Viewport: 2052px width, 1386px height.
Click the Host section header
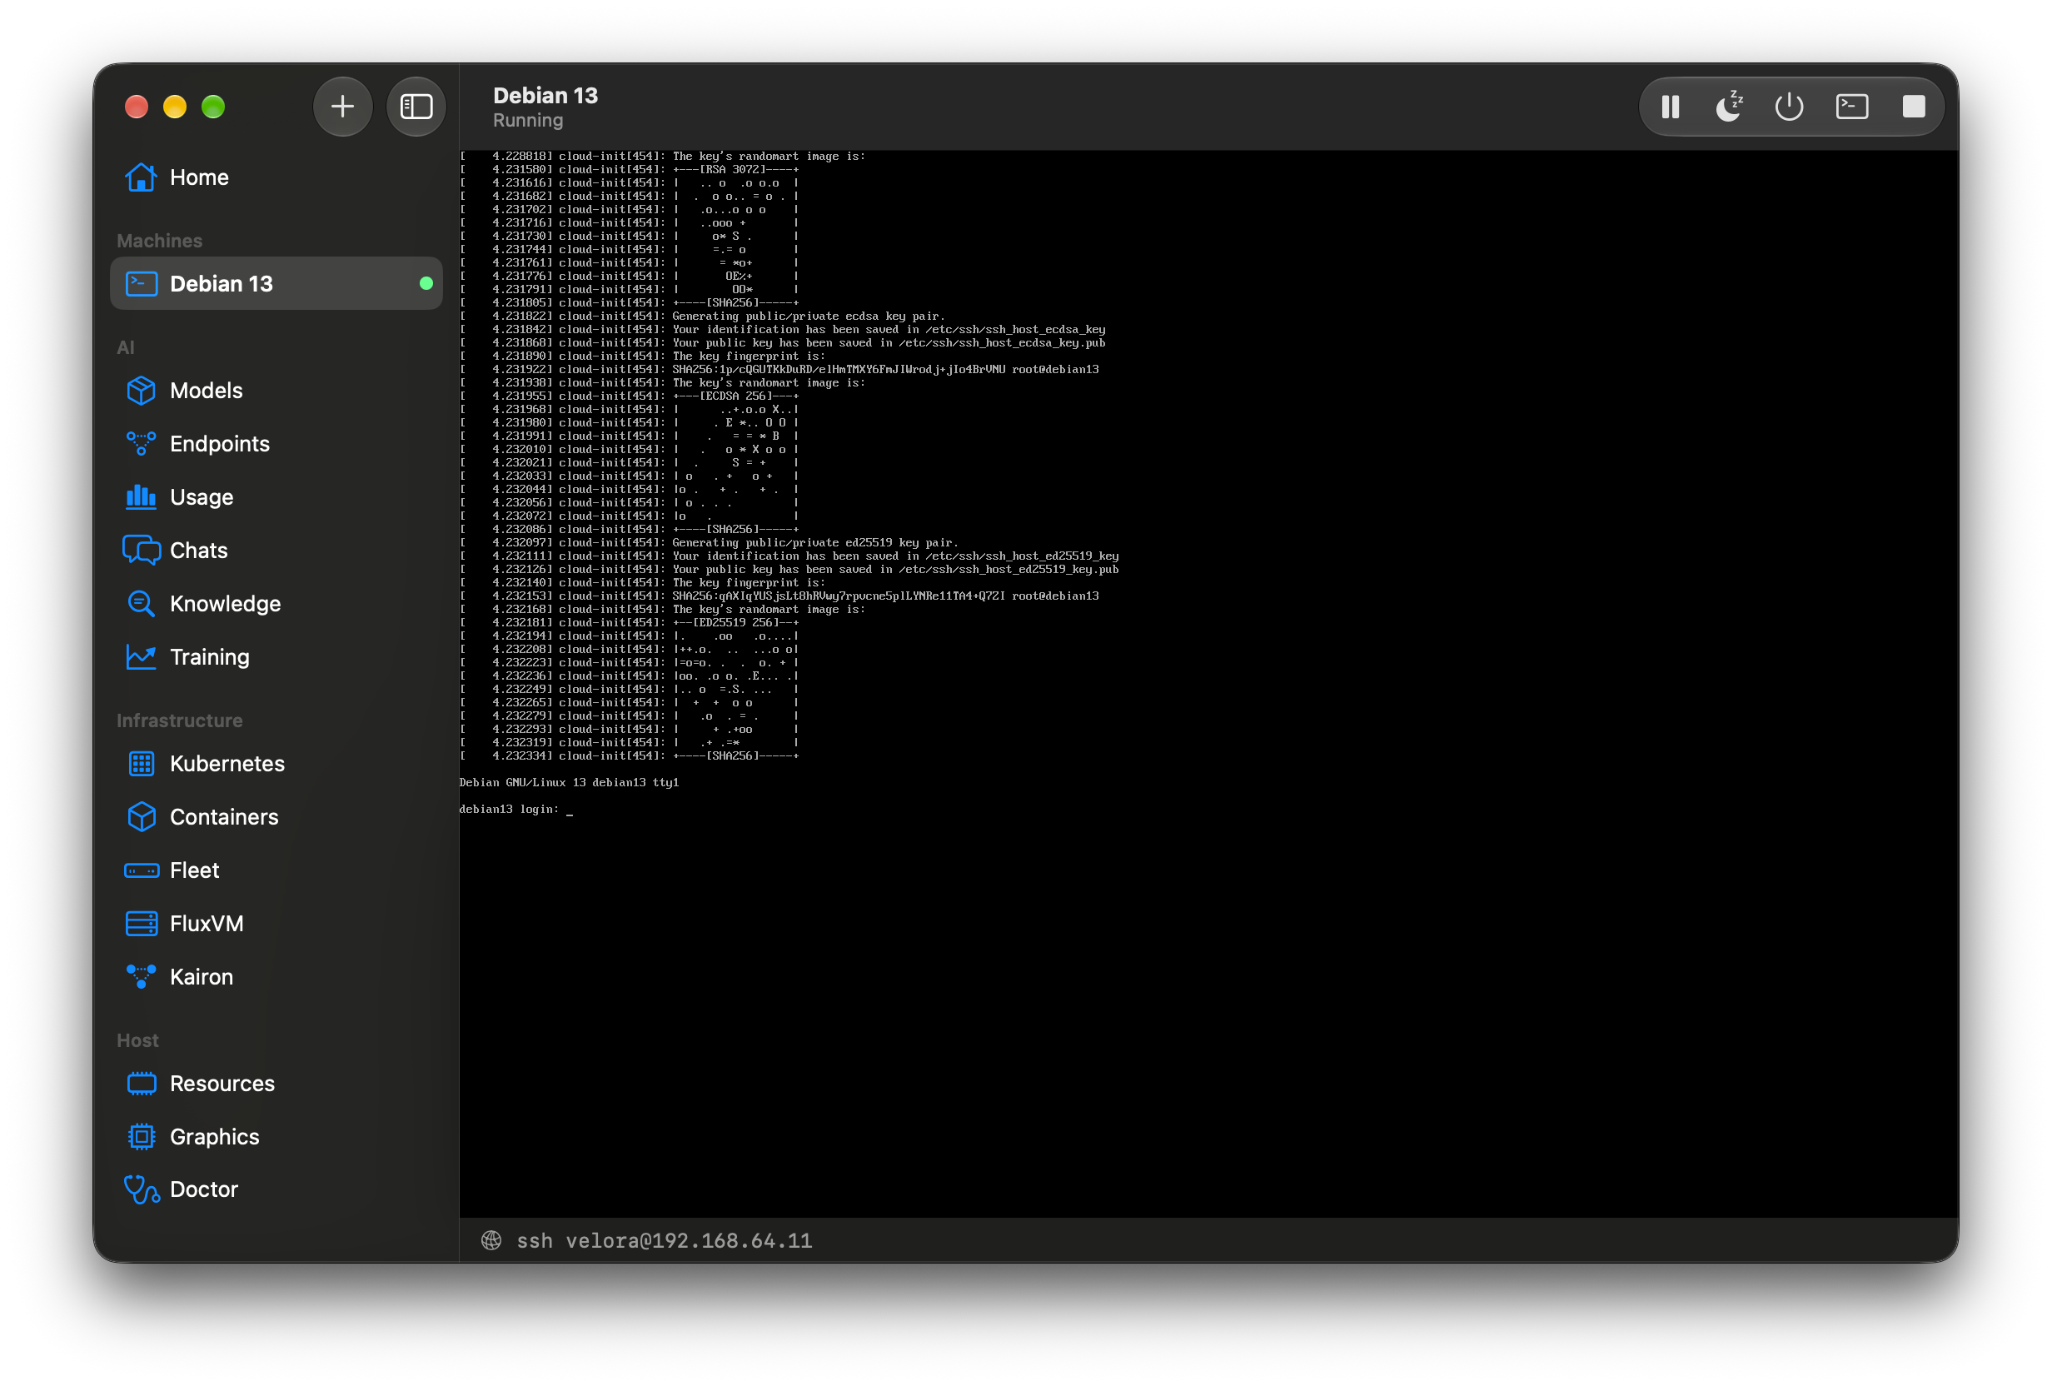click(x=137, y=1040)
